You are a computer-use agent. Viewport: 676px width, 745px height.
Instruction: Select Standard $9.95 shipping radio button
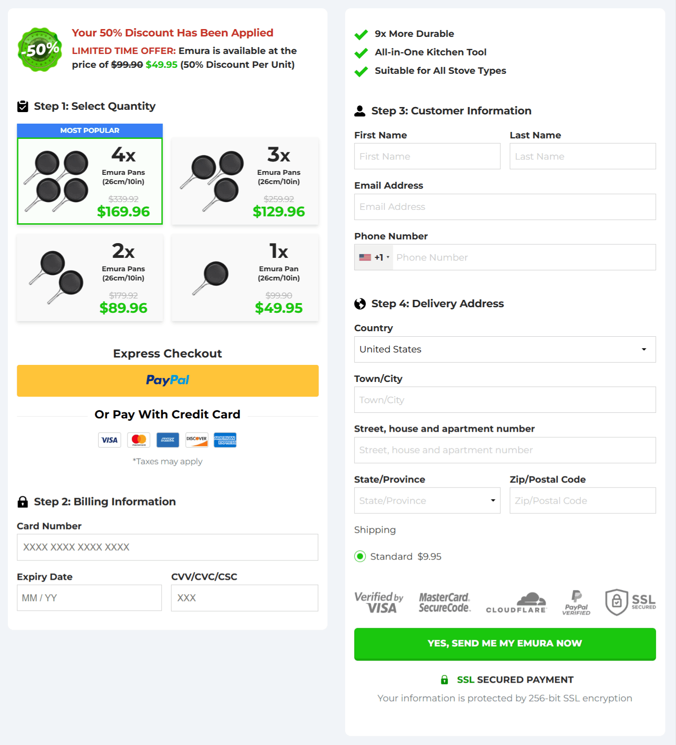pyautogui.click(x=360, y=556)
